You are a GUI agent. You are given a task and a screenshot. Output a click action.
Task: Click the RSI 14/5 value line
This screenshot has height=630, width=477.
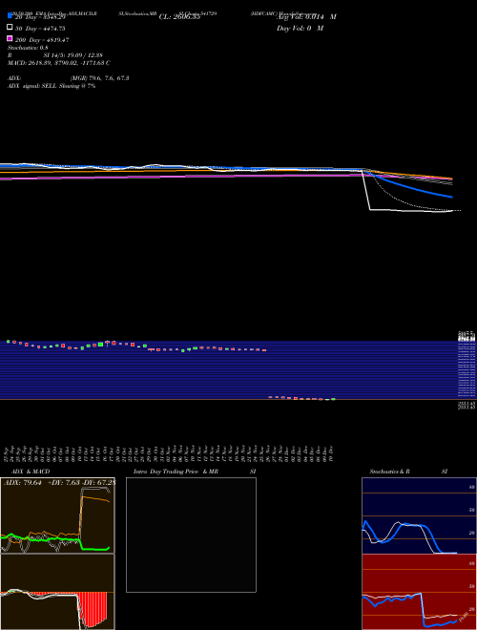click(55, 55)
